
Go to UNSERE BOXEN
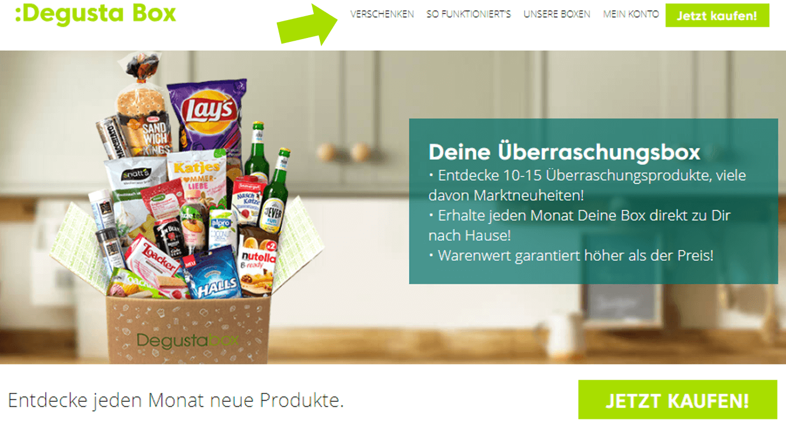click(557, 15)
